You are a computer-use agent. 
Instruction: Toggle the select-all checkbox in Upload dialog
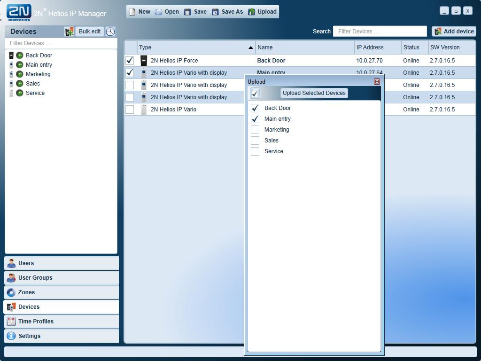pos(255,93)
